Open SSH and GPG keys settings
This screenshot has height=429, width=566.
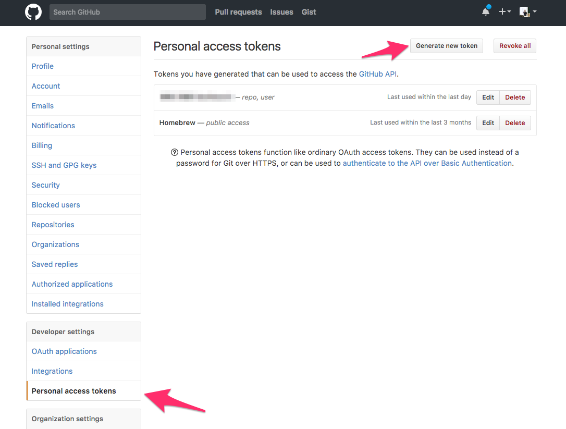84,165
